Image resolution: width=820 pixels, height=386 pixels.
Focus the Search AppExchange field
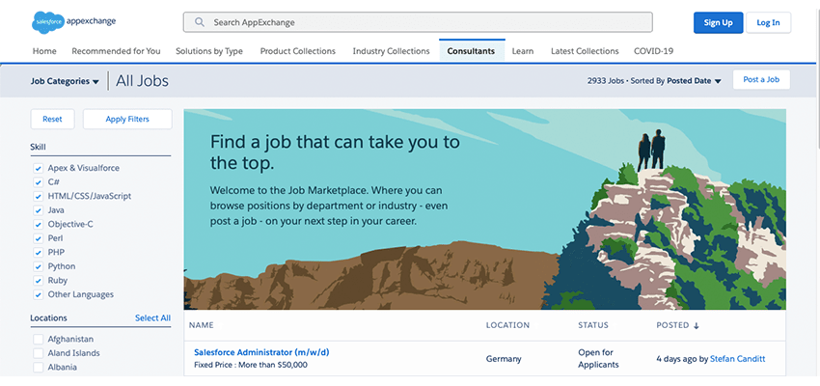tap(418, 22)
